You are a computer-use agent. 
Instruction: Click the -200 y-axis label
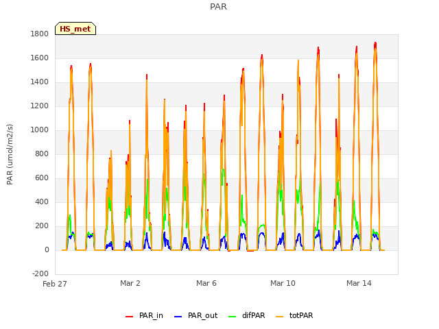40,274
